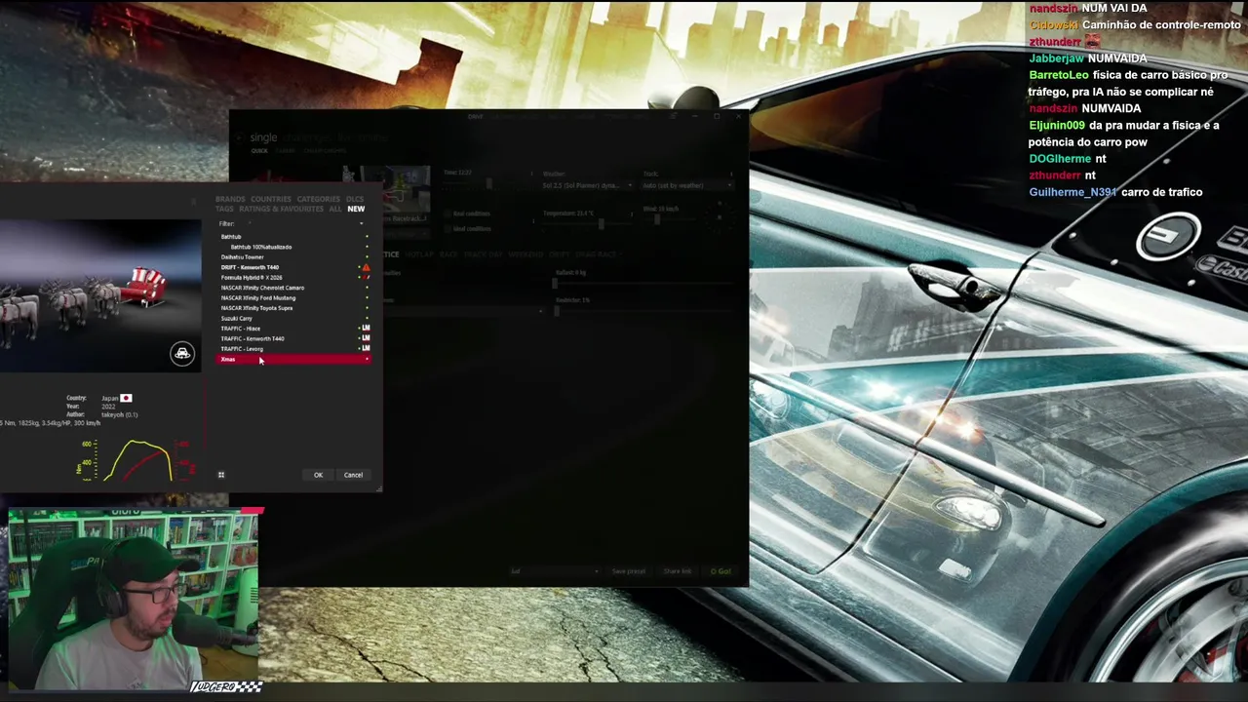Select NASCAR Xfinity Ford Mustang
This screenshot has width=1248, height=702.
(x=292, y=297)
